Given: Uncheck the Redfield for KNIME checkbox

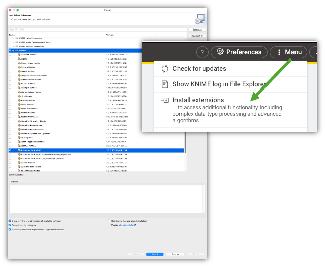Looking at the screenshot, I should [x=10, y=151].
